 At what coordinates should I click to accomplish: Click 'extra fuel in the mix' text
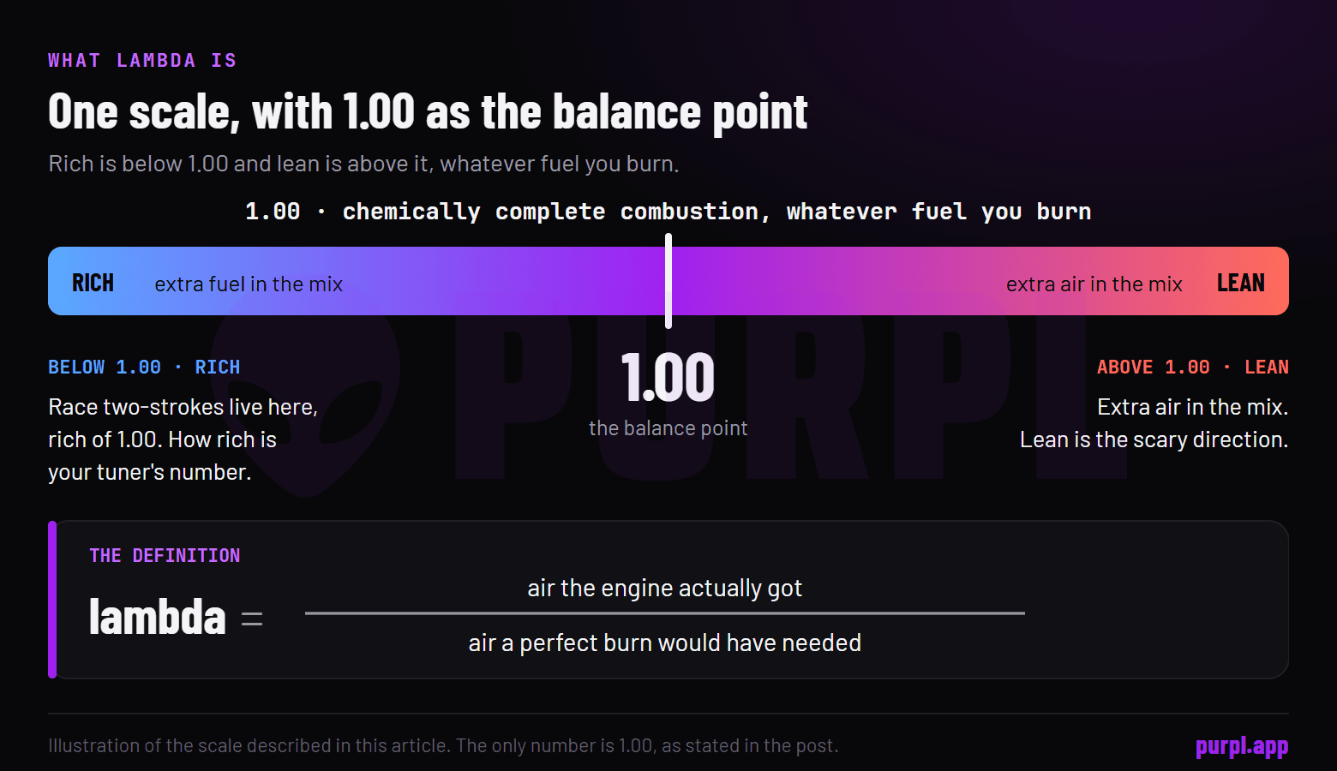[249, 284]
